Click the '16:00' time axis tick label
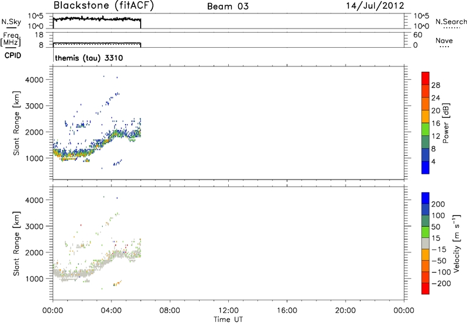The image size is (467, 323). [287, 311]
